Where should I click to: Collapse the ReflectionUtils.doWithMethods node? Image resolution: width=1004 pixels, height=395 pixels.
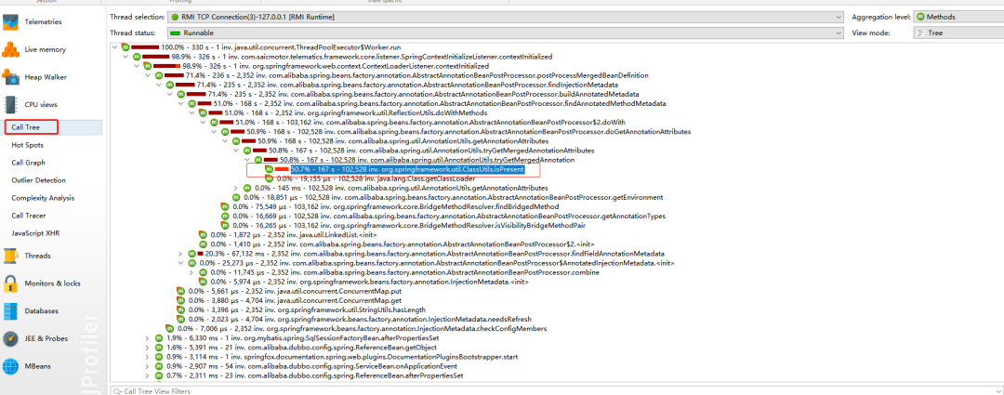point(192,112)
